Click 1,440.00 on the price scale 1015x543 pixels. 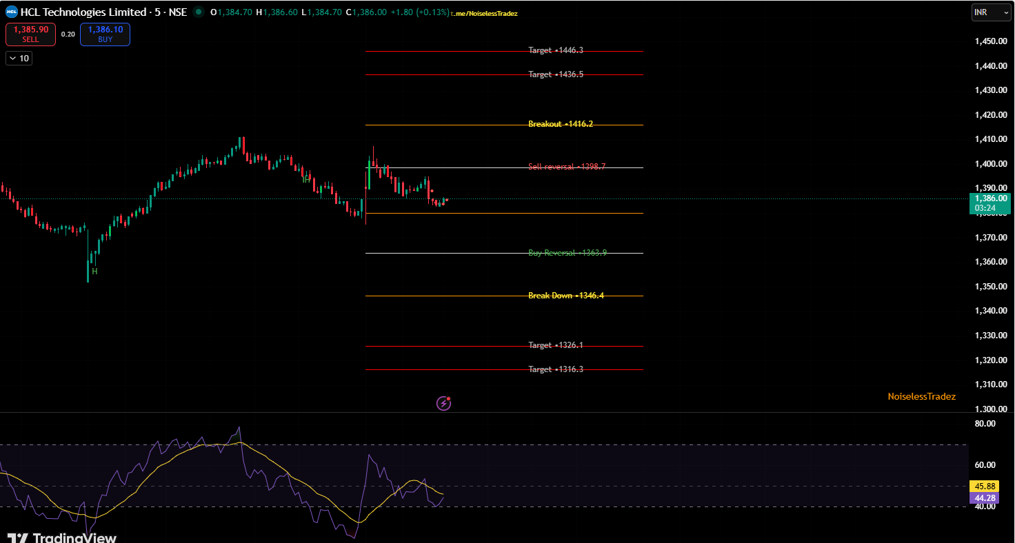click(x=990, y=66)
